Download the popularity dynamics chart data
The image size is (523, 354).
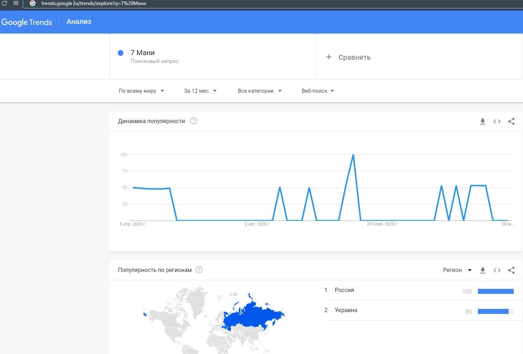click(x=483, y=121)
